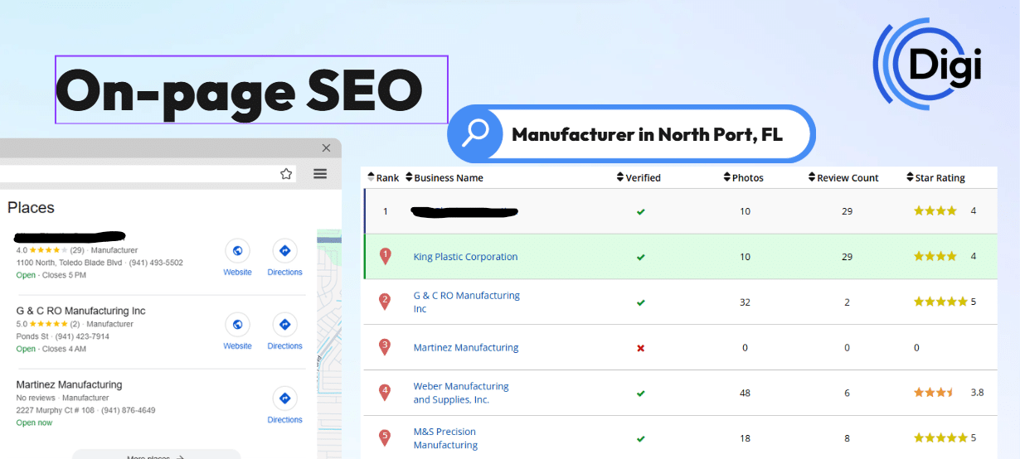Screen dimensions: 1020x459
Task: Click map pin 1 beside King Plastic Corporation
Action: coord(385,257)
